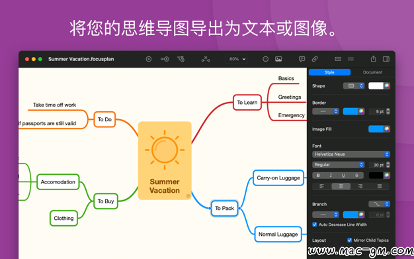Click the Border blue color swatch

pyautogui.click(x=351, y=111)
